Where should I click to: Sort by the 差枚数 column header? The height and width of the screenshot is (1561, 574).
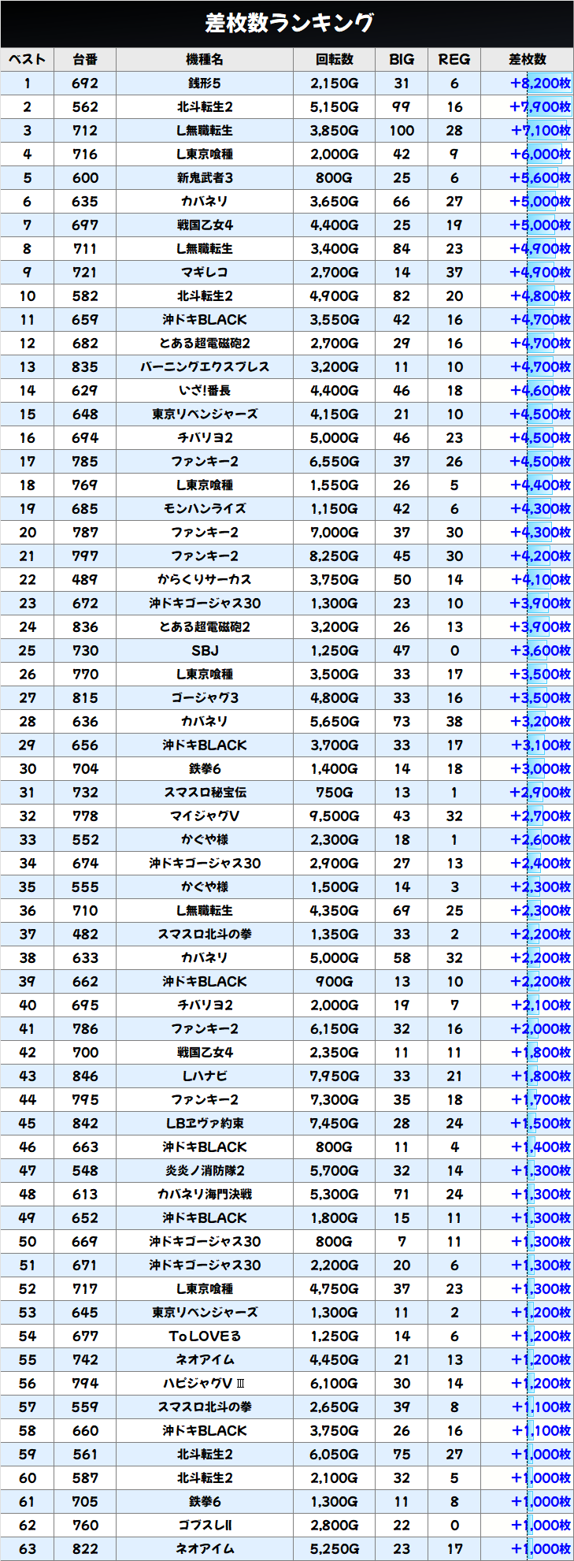(x=527, y=60)
